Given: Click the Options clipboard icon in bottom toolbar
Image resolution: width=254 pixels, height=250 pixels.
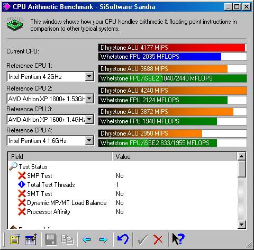Looking at the screenshot, I should coord(15,239).
